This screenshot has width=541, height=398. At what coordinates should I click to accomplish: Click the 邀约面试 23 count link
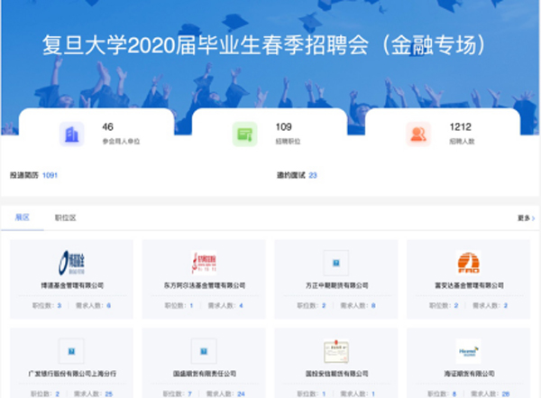click(313, 175)
